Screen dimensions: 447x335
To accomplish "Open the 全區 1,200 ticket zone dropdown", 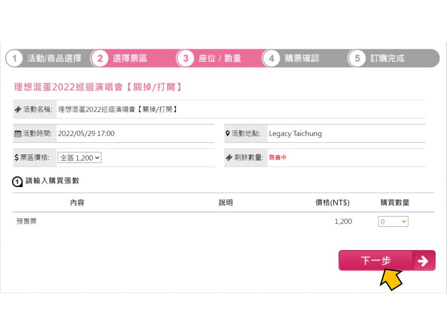I will [80, 158].
